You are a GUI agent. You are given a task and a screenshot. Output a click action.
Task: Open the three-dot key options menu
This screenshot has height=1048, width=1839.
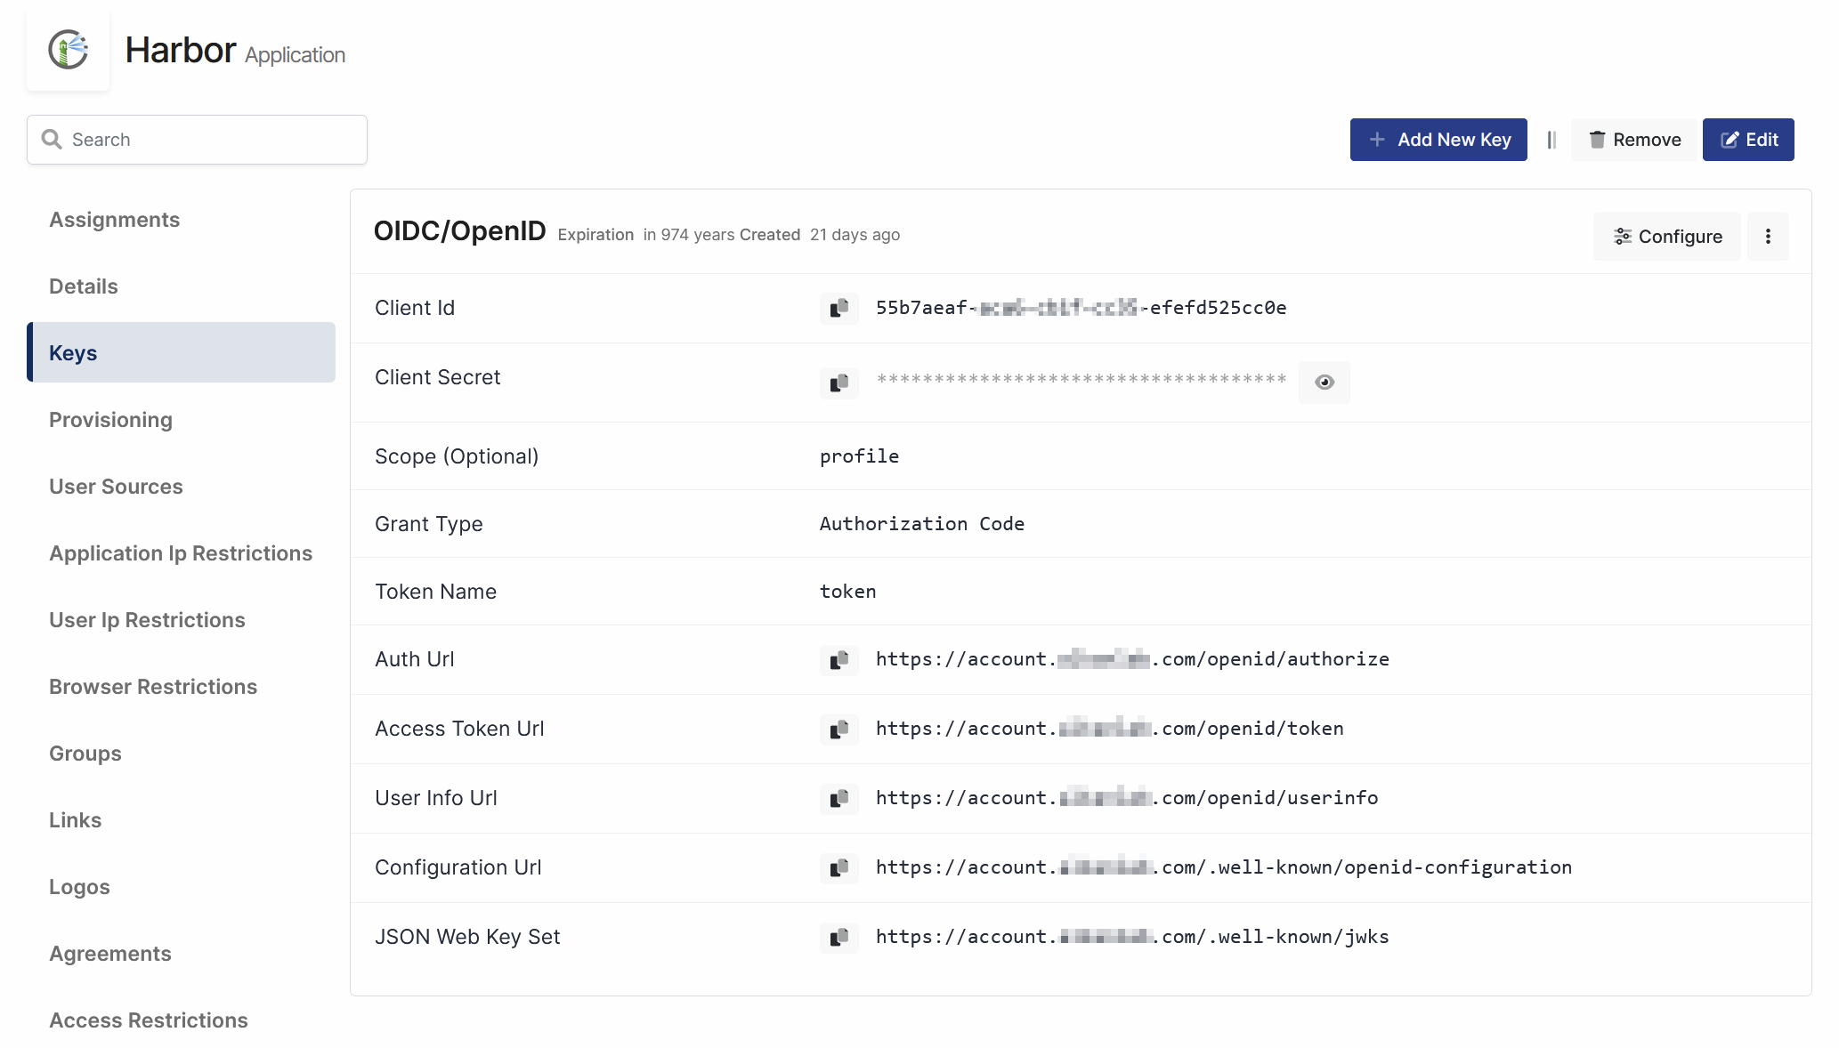tap(1768, 237)
